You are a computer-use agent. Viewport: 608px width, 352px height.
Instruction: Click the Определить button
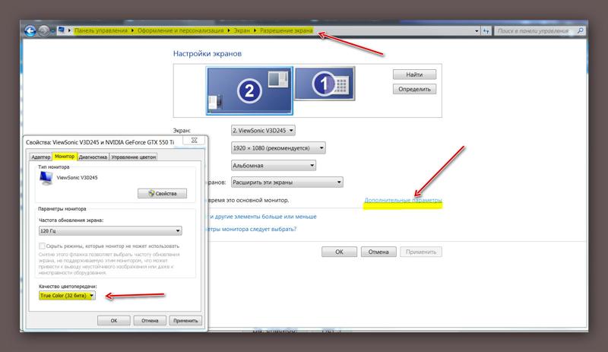414,89
